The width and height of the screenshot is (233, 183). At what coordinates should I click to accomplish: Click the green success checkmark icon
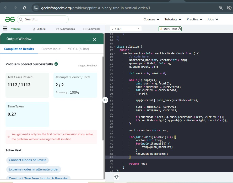pos(56,64)
